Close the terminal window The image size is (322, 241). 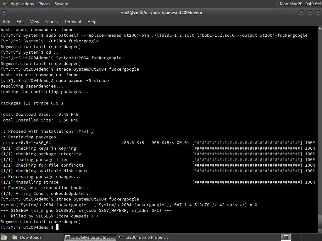(x=318, y=13)
